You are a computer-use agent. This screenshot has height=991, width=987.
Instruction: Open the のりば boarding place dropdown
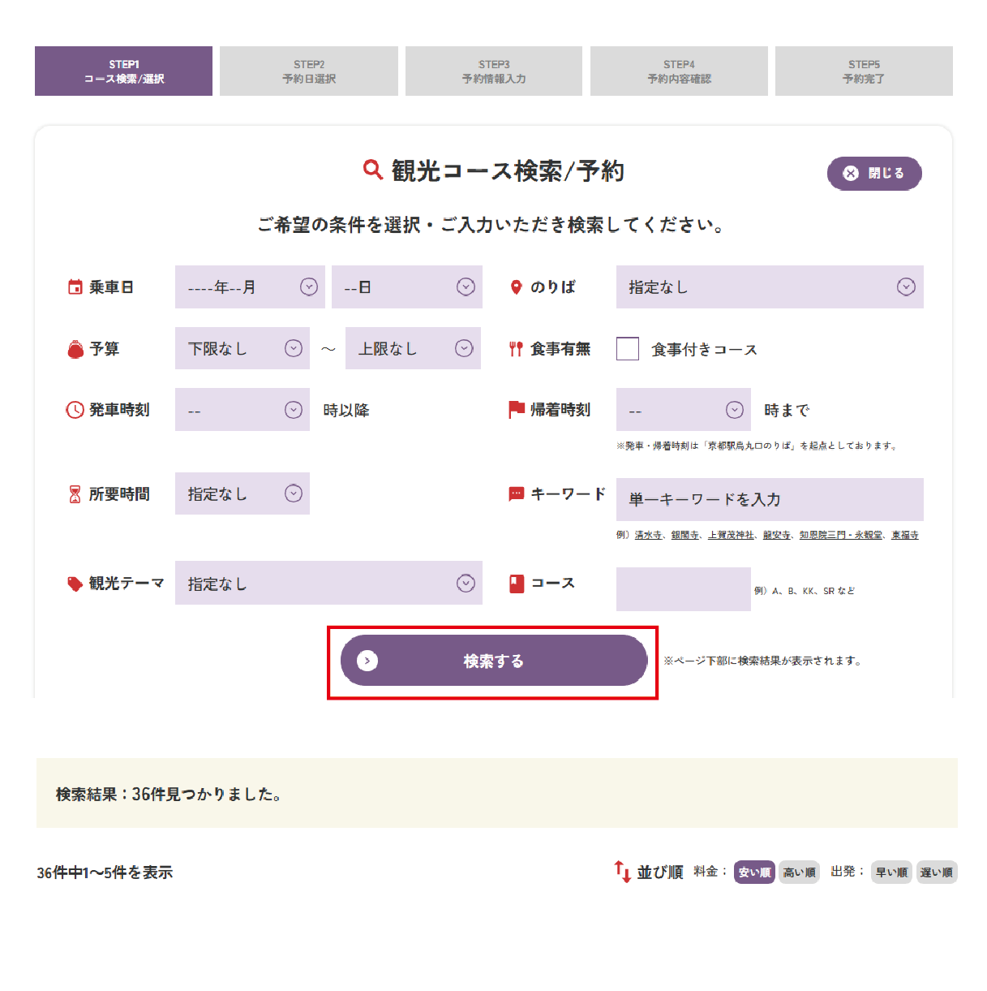click(769, 287)
